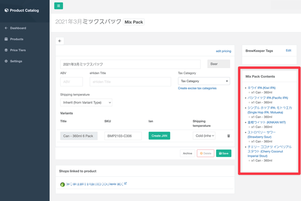Open the KINKAN WIT mix pack item
The image size is (301, 201).
pos(266,122)
